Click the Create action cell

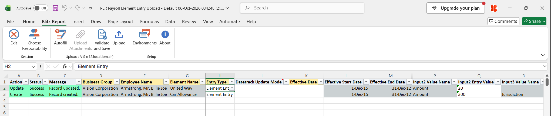click(x=19, y=94)
